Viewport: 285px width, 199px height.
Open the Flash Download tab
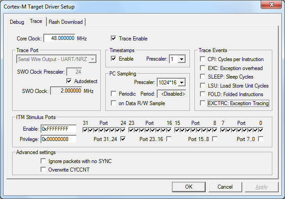pos(66,22)
